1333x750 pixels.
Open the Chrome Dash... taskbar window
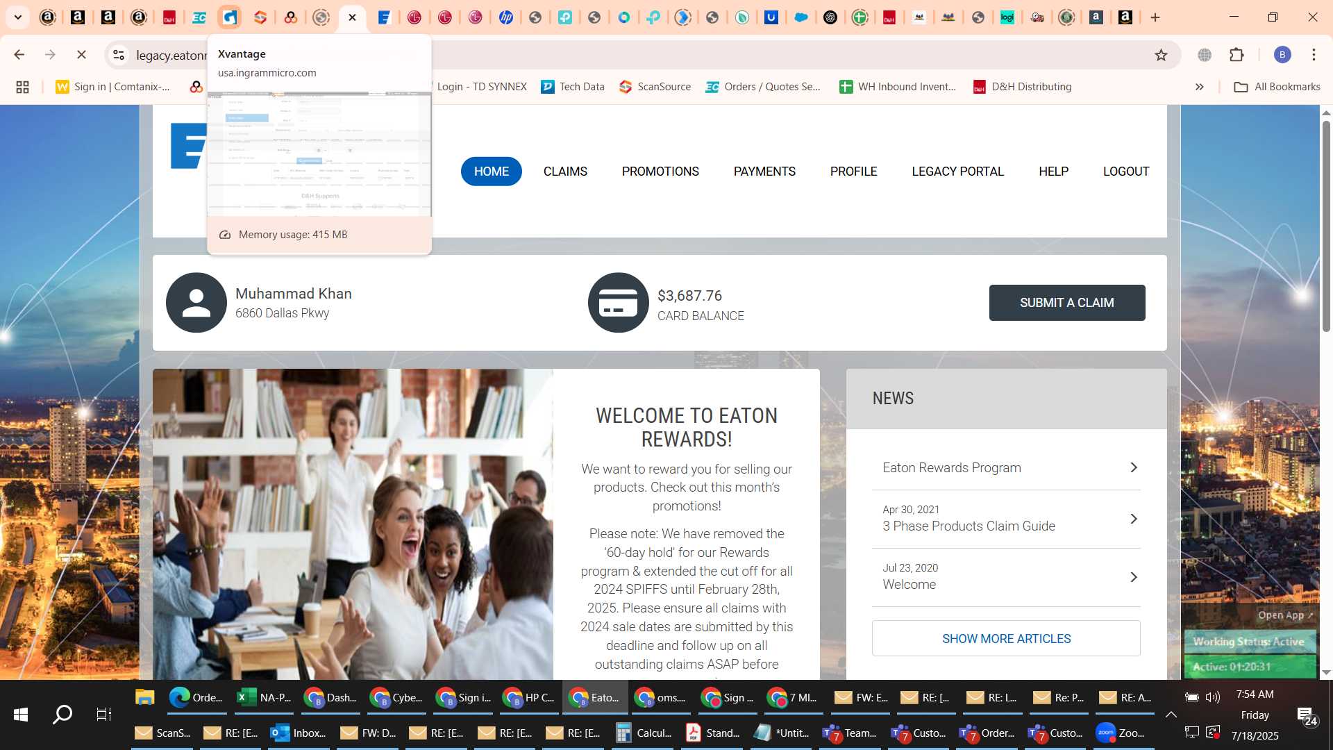tap(330, 697)
